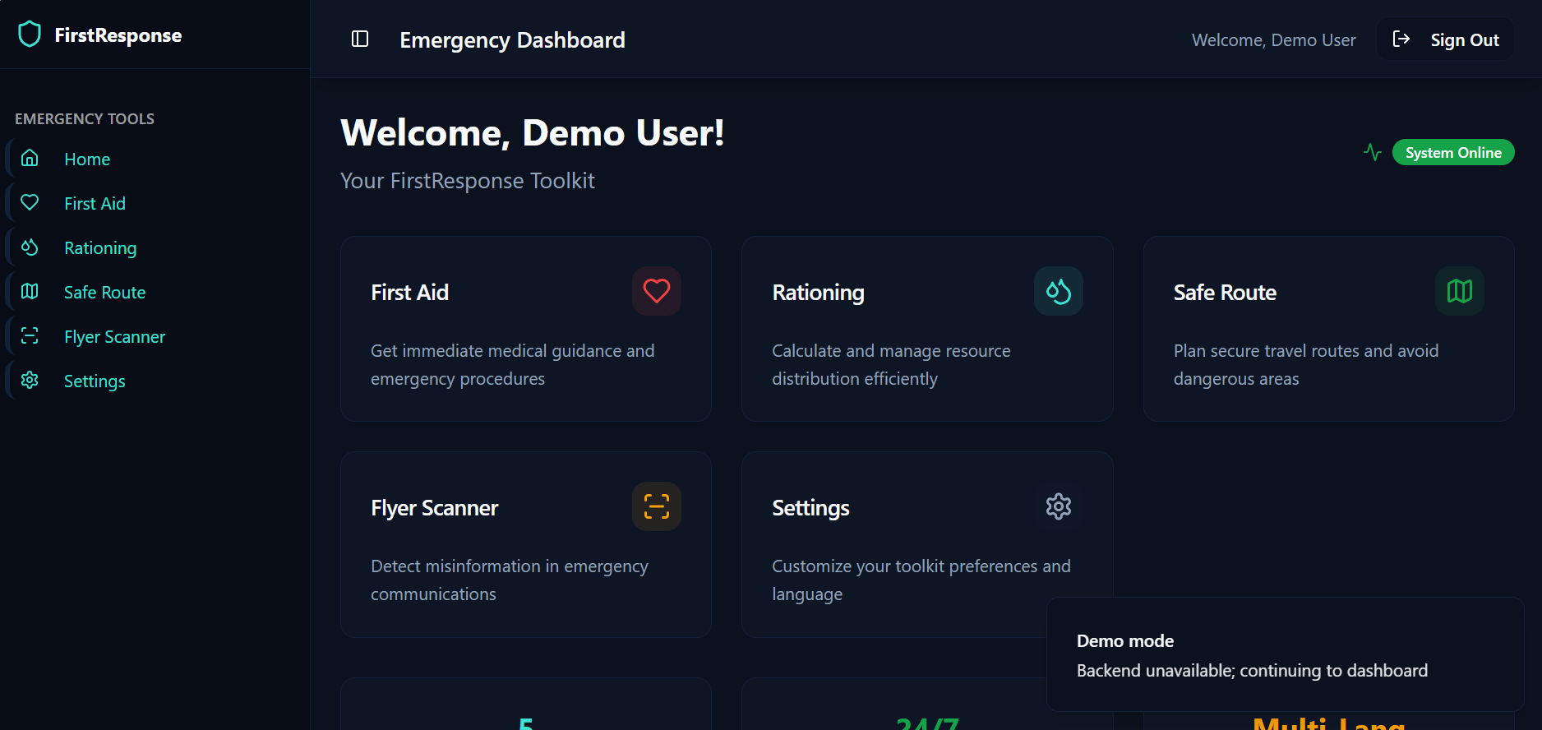Click the Home icon in sidebar
The image size is (1542, 730).
pos(30,158)
